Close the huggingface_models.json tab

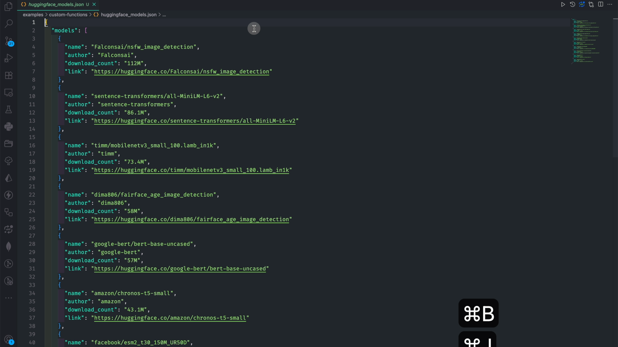(x=94, y=4)
